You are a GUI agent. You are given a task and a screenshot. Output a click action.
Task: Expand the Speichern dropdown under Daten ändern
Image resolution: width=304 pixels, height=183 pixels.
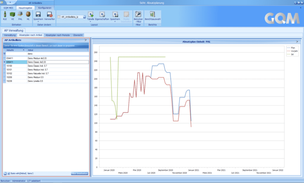[x=38, y=21]
